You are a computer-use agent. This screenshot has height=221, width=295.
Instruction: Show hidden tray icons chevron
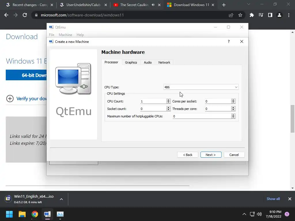click(244, 214)
